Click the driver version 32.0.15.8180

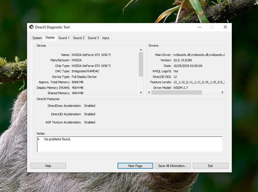[183, 60]
